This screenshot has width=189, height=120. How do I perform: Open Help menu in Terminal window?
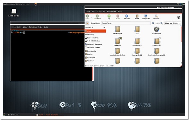coord(46,27)
